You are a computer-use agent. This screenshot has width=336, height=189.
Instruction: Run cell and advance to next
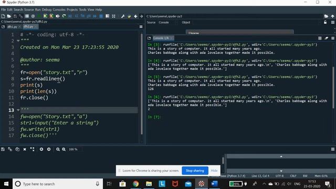pyautogui.click(x=51, y=16)
